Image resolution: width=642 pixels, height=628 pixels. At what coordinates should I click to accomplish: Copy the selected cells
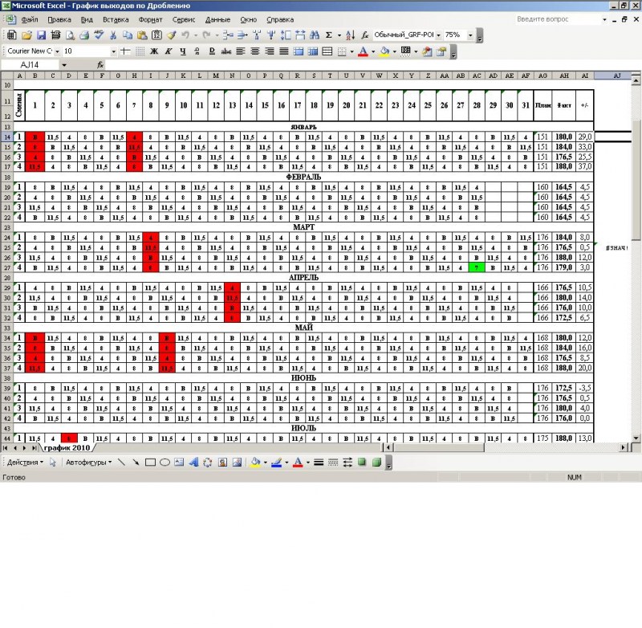(x=128, y=35)
